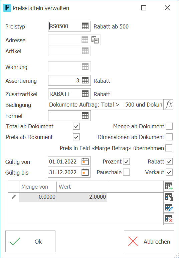Viewport: 179px width, 258px height.
Task: Toggle the Verkauf checkbox
Action: (x=169, y=172)
